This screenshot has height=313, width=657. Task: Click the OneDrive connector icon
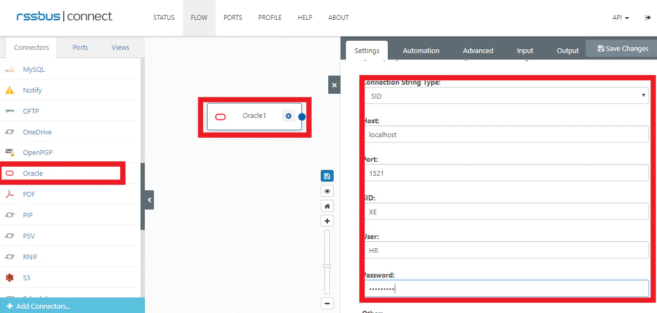pos(10,132)
